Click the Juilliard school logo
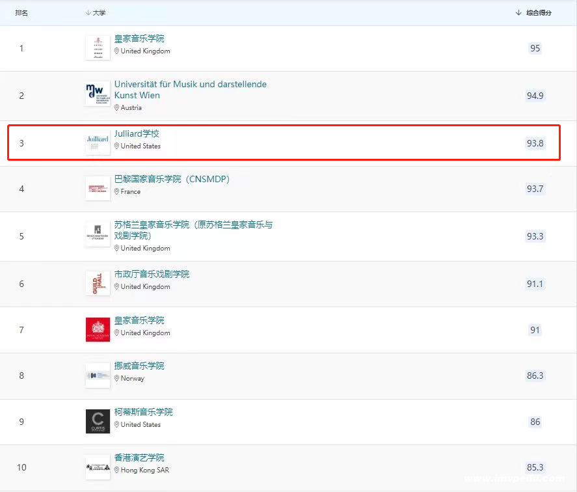This screenshot has width=577, height=492. (98, 143)
